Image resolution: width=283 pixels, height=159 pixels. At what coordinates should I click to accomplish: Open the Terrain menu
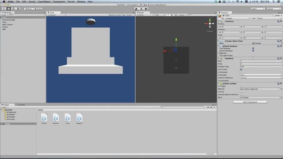pos(71,2)
